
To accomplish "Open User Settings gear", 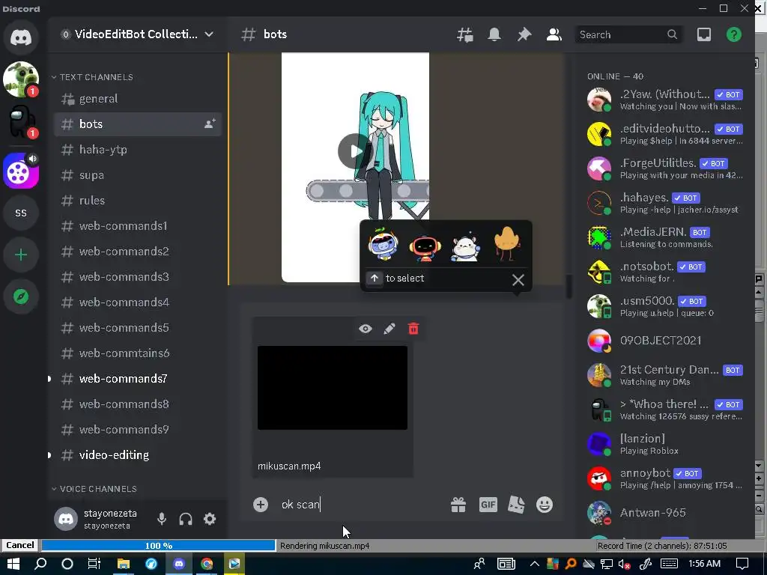I will coord(210,519).
